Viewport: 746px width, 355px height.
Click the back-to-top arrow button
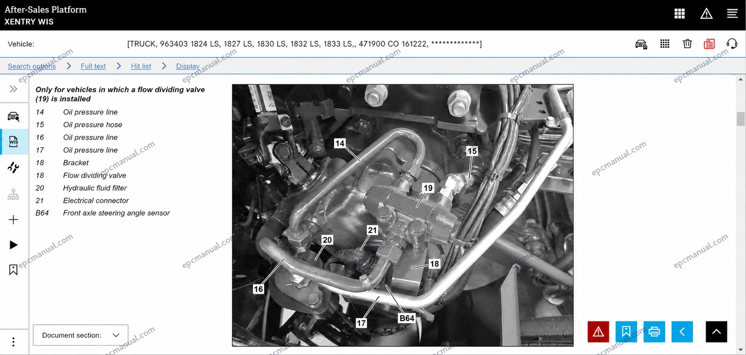coord(717,332)
